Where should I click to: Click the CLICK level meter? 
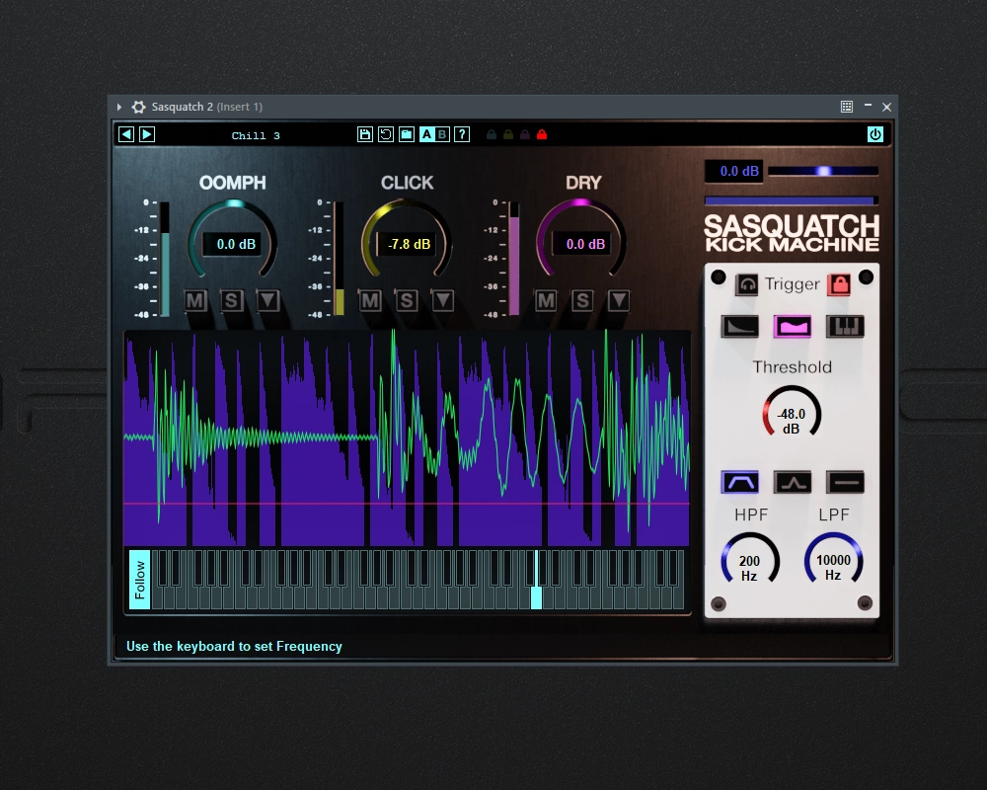tap(340, 259)
